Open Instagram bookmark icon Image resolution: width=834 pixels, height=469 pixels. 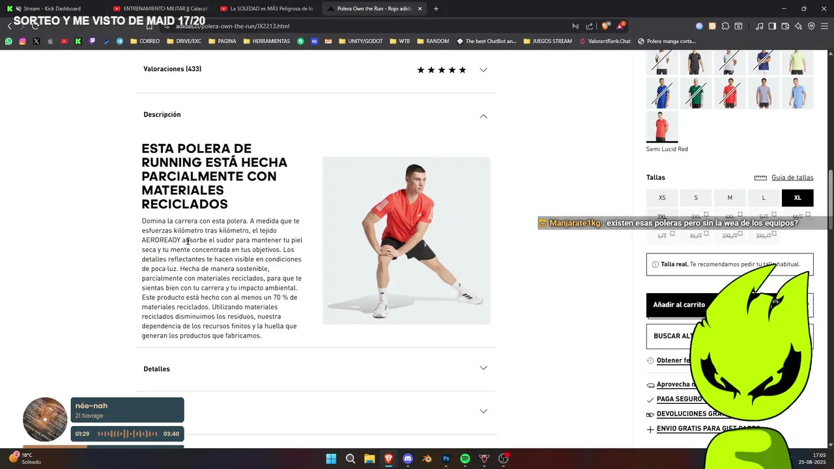[22, 41]
